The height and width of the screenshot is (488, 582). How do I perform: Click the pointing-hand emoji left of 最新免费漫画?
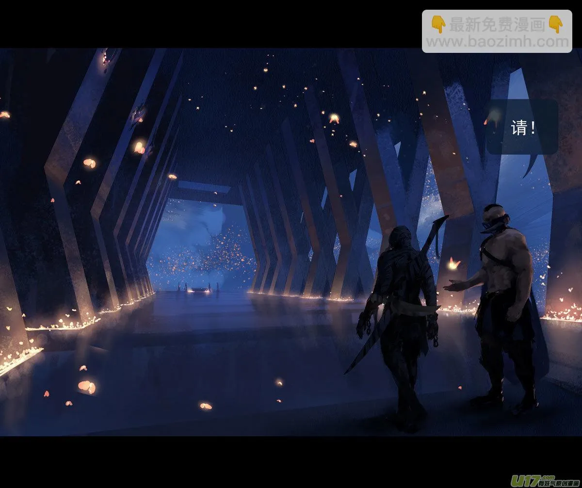[x=438, y=24]
